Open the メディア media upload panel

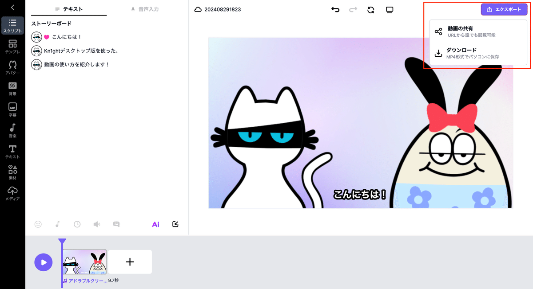pyautogui.click(x=12, y=194)
